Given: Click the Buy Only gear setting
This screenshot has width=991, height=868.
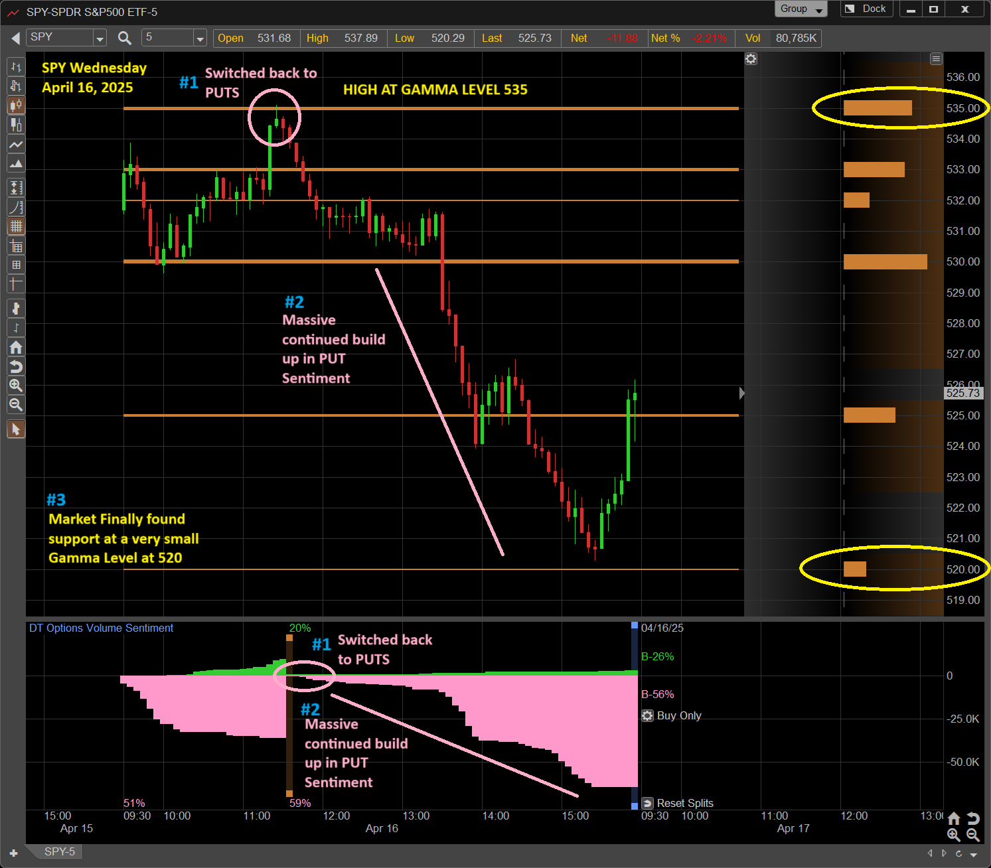Looking at the screenshot, I should [x=648, y=715].
